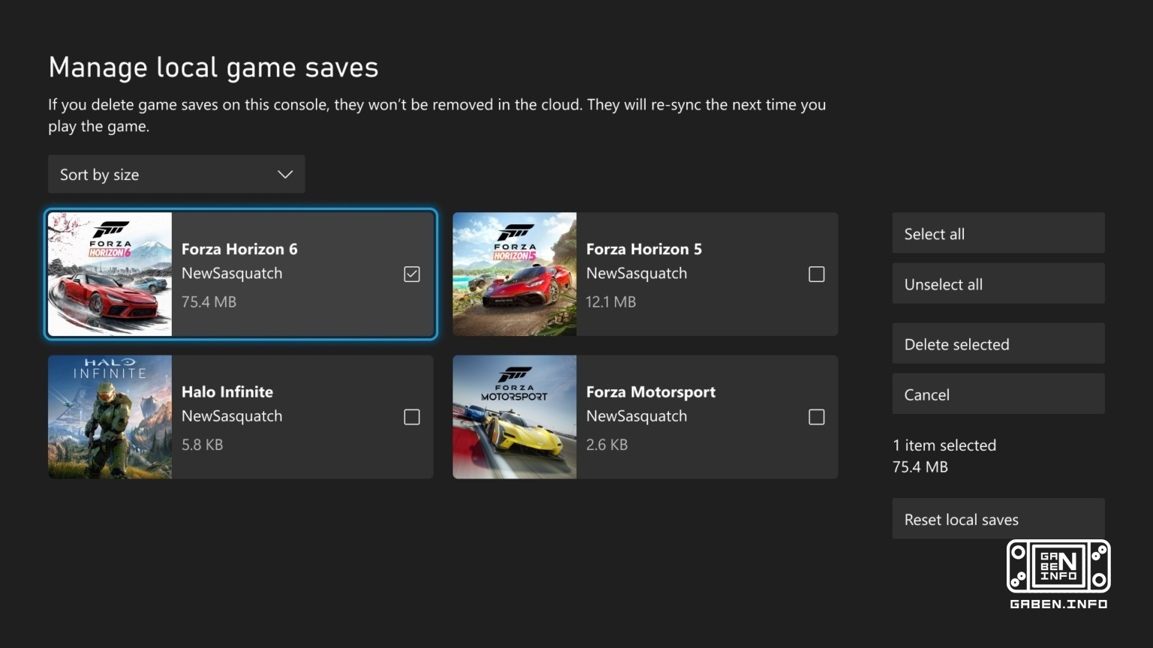The width and height of the screenshot is (1153, 648).
Task: Click NewSasquatch under Forza Horizon 5
Action: 637,273
